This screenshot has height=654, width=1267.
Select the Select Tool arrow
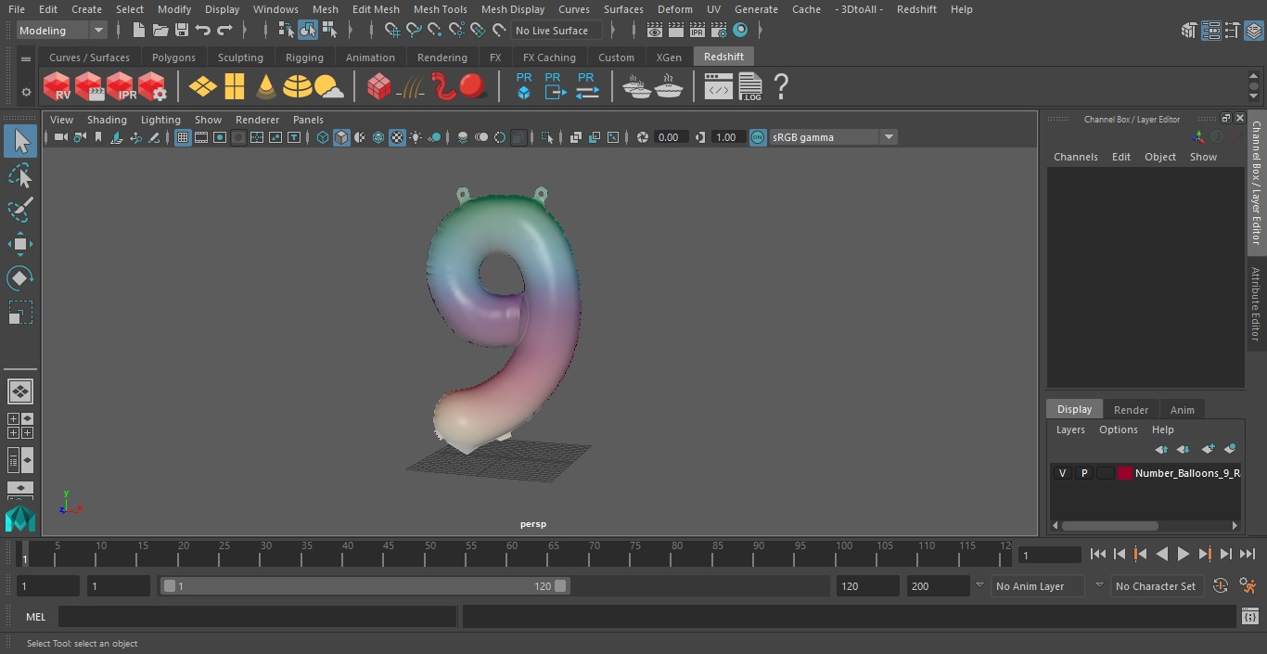tap(20, 141)
